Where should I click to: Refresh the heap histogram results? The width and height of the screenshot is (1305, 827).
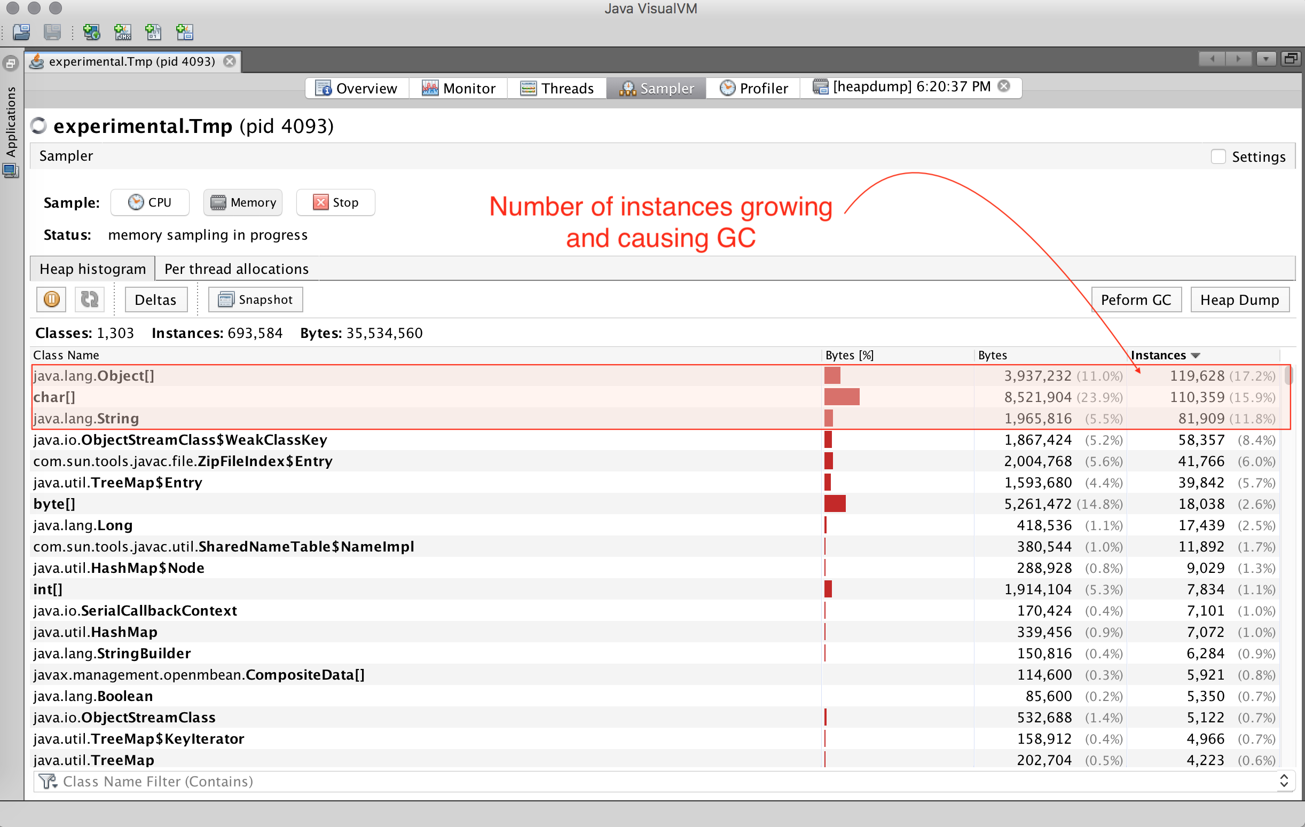89,299
